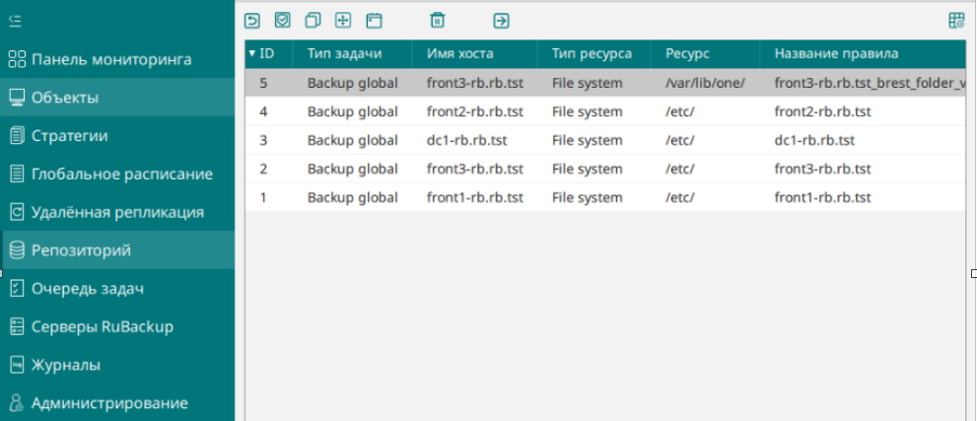Open Удалённая репликация section
Image resolution: width=977 pixels, height=421 pixels.
coord(117,212)
